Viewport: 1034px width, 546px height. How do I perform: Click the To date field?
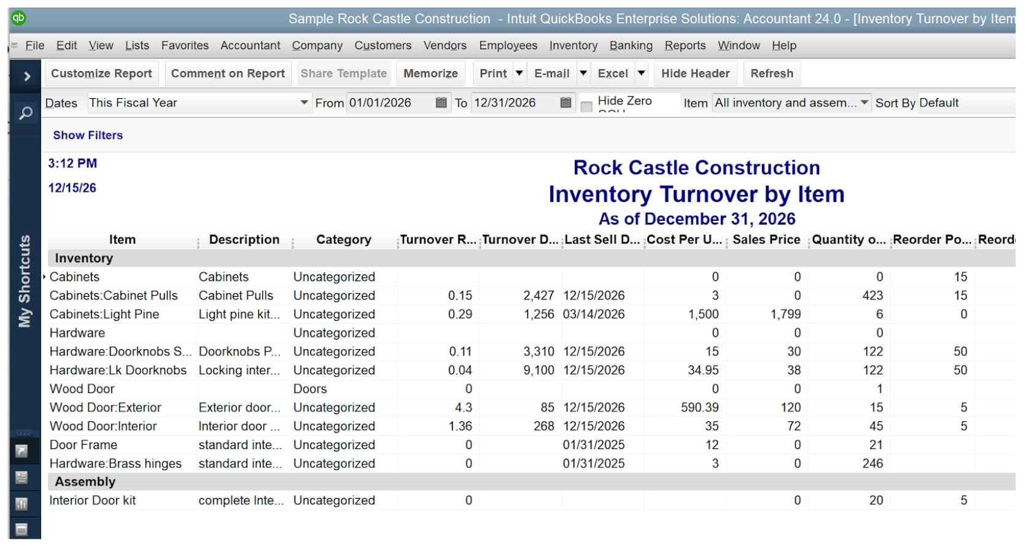(516, 102)
